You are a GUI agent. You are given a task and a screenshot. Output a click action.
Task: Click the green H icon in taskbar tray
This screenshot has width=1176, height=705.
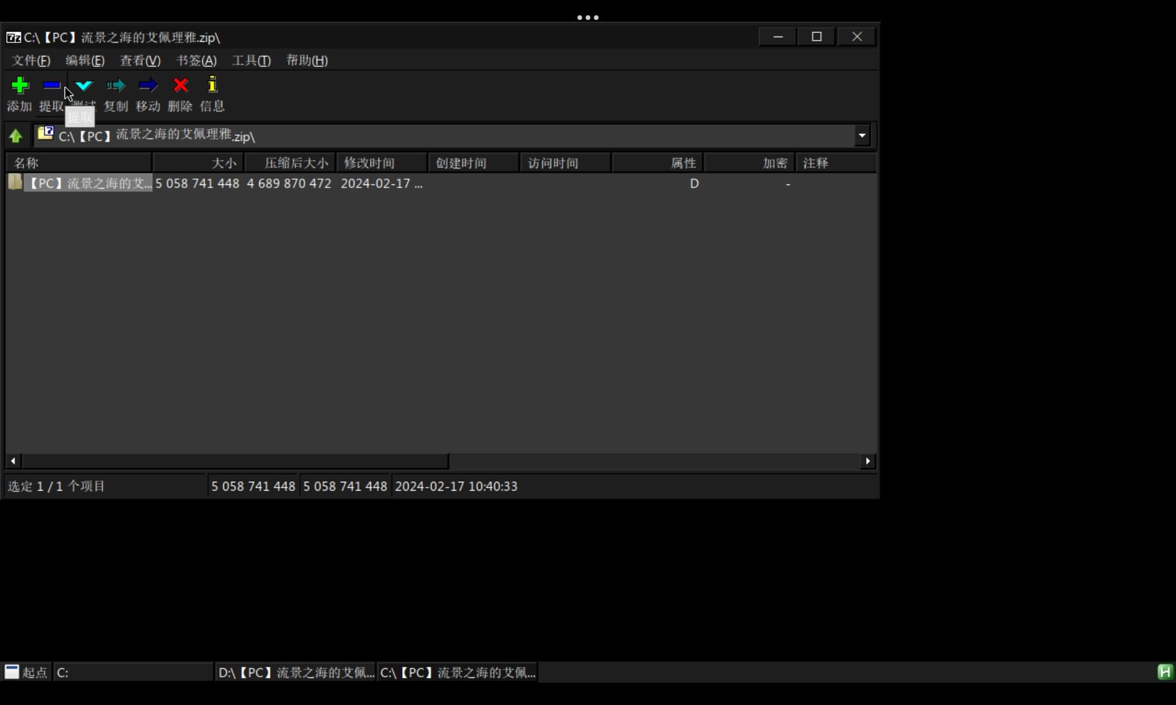click(1165, 672)
